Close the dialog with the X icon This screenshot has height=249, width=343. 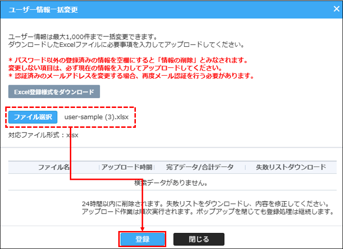[331, 9]
